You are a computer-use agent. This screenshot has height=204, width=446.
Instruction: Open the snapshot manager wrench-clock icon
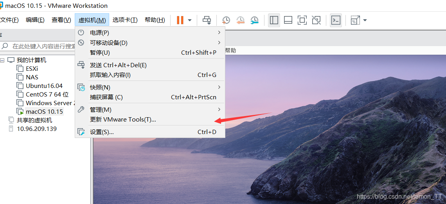(254, 20)
